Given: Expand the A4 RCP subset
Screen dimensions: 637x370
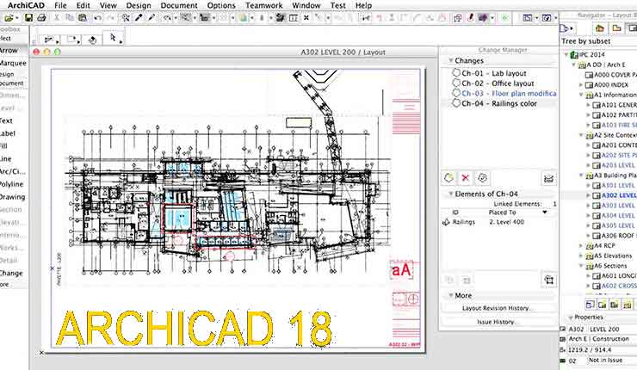Looking at the screenshot, I should tap(581, 246).
